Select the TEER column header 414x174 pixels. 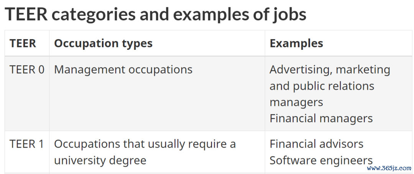click(x=23, y=43)
